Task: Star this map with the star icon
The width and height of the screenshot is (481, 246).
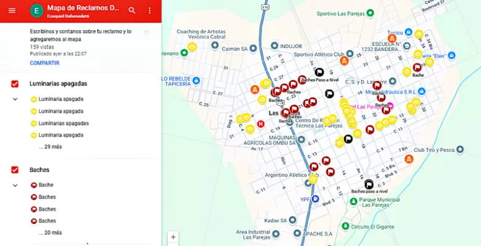Action: (146, 33)
